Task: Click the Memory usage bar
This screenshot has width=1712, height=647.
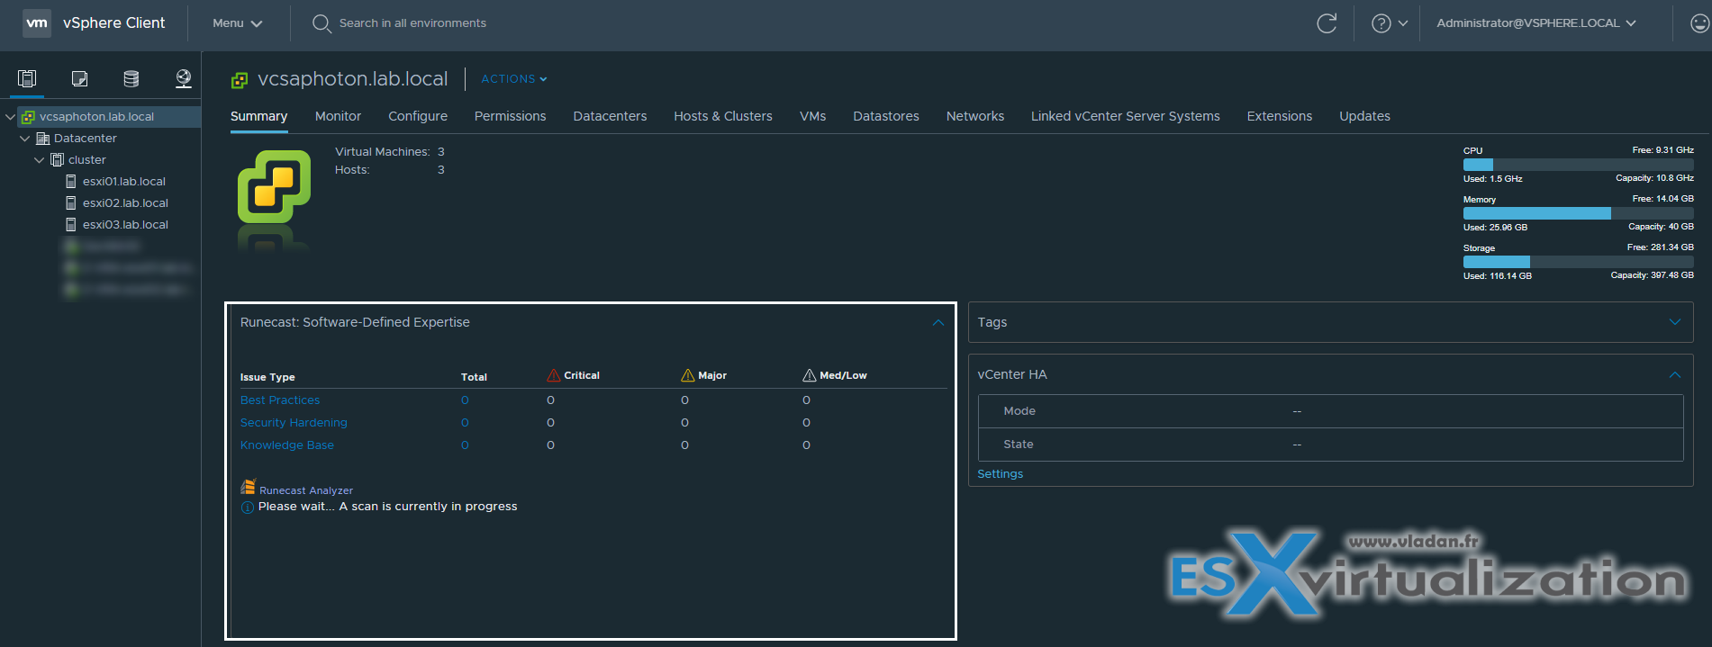Action: point(1579,213)
